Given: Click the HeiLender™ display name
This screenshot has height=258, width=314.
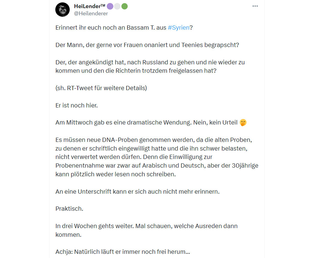Looking at the screenshot, I should click(89, 6).
